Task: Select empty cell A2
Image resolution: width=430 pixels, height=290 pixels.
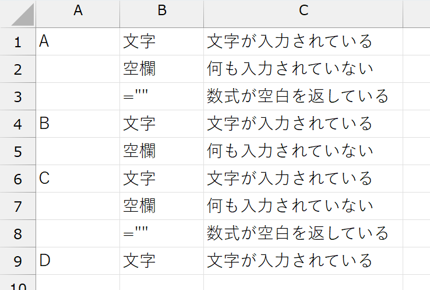Action: (x=77, y=69)
